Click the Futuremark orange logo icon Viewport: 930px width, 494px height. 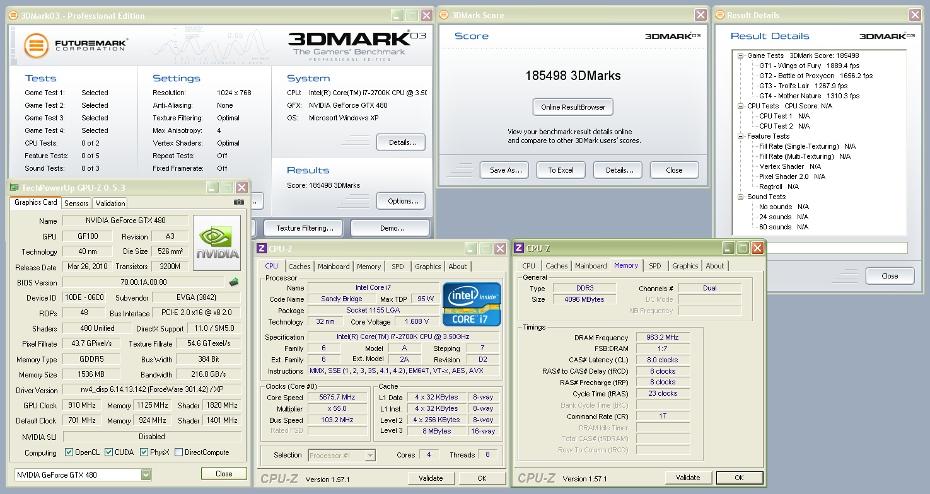point(37,45)
